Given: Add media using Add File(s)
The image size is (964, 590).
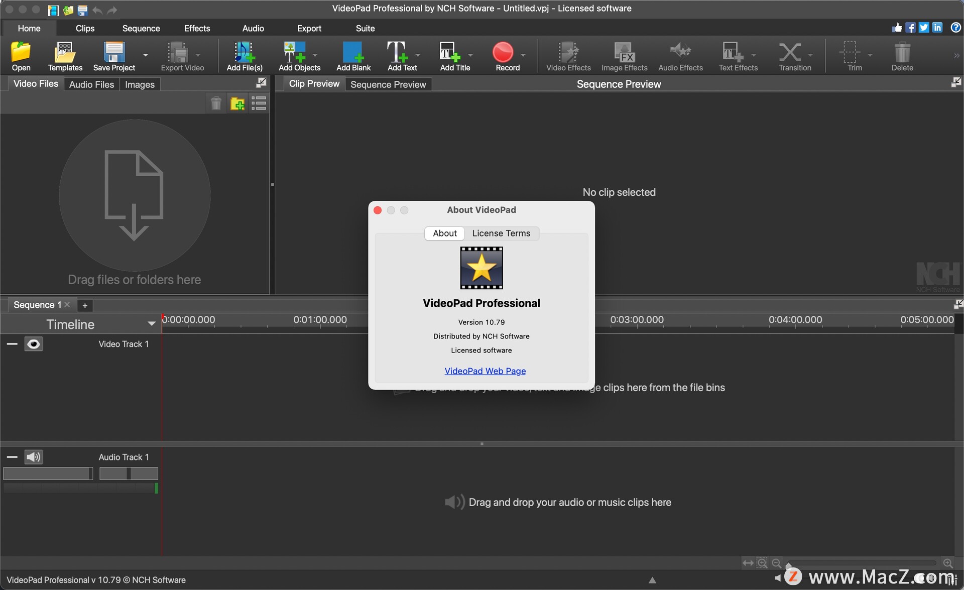Looking at the screenshot, I should (245, 56).
